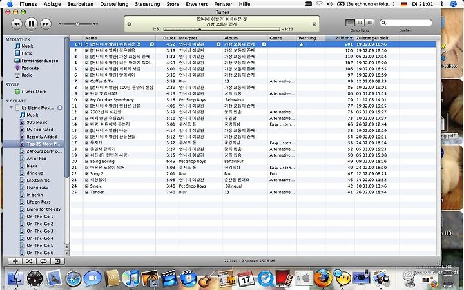464x290 pixels.
Task: Adjust the volume slider
Action: point(77,24)
